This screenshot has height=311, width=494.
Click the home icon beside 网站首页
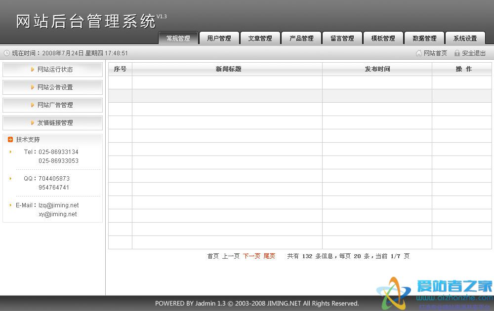point(419,53)
